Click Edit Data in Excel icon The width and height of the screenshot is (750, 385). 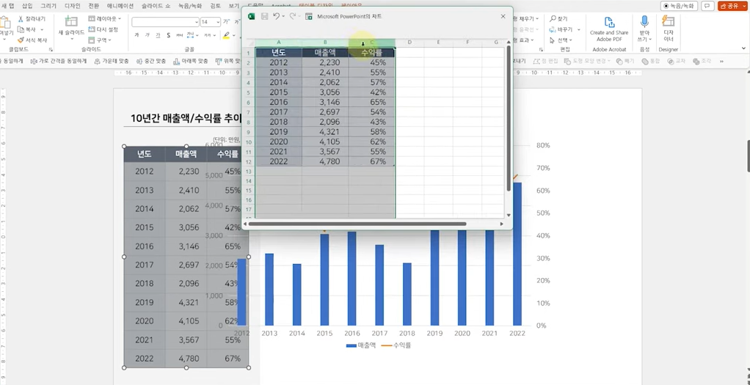309,16
